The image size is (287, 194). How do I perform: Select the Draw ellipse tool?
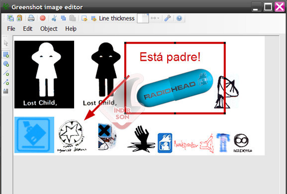click(6, 64)
